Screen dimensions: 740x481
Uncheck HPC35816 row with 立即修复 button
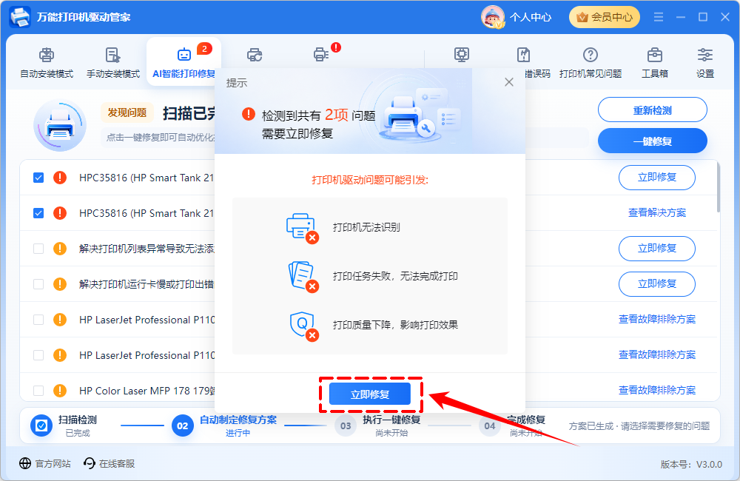point(38,178)
